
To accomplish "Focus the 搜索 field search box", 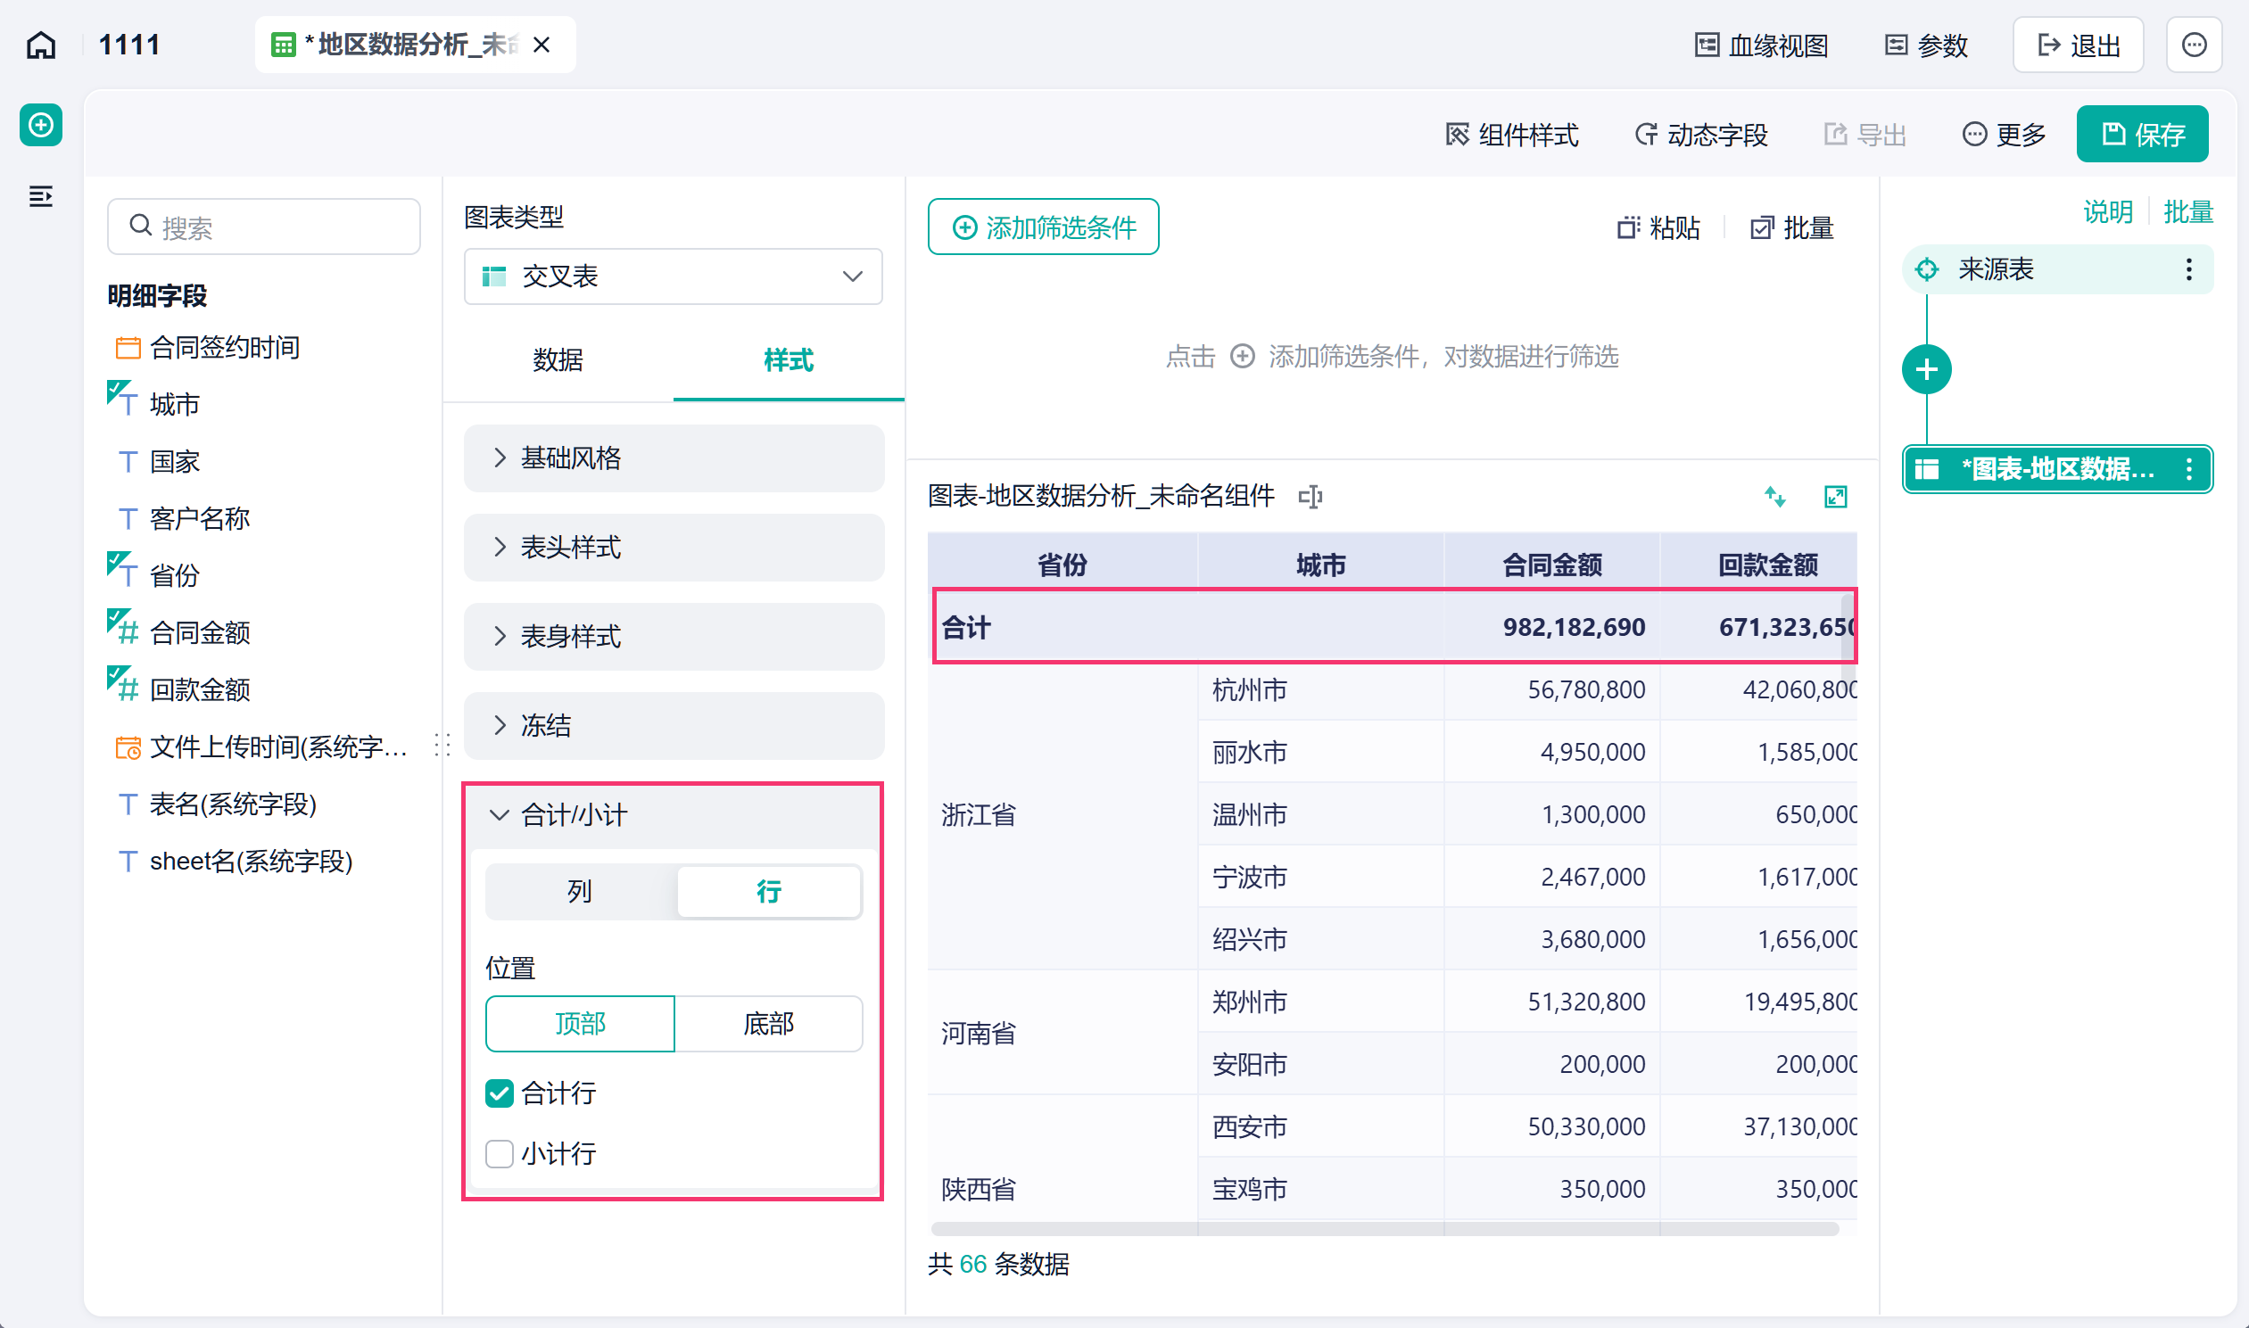I will (x=264, y=227).
